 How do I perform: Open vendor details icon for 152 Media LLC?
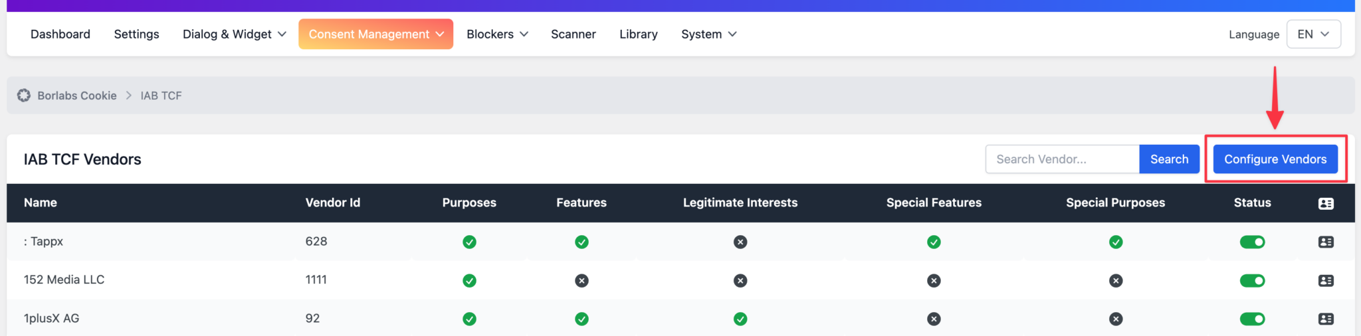point(1326,281)
